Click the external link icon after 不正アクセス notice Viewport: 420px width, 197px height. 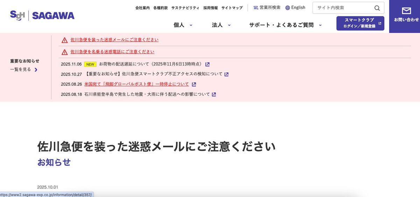click(226, 74)
